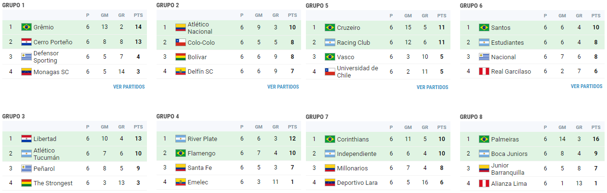Open Ver Partidos link for Grupo 5
The width and height of the screenshot is (607, 193).
[x=432, y=88]
